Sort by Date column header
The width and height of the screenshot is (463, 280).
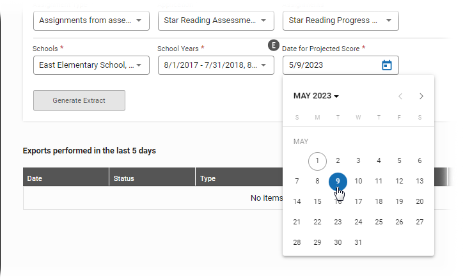[66, 177]
